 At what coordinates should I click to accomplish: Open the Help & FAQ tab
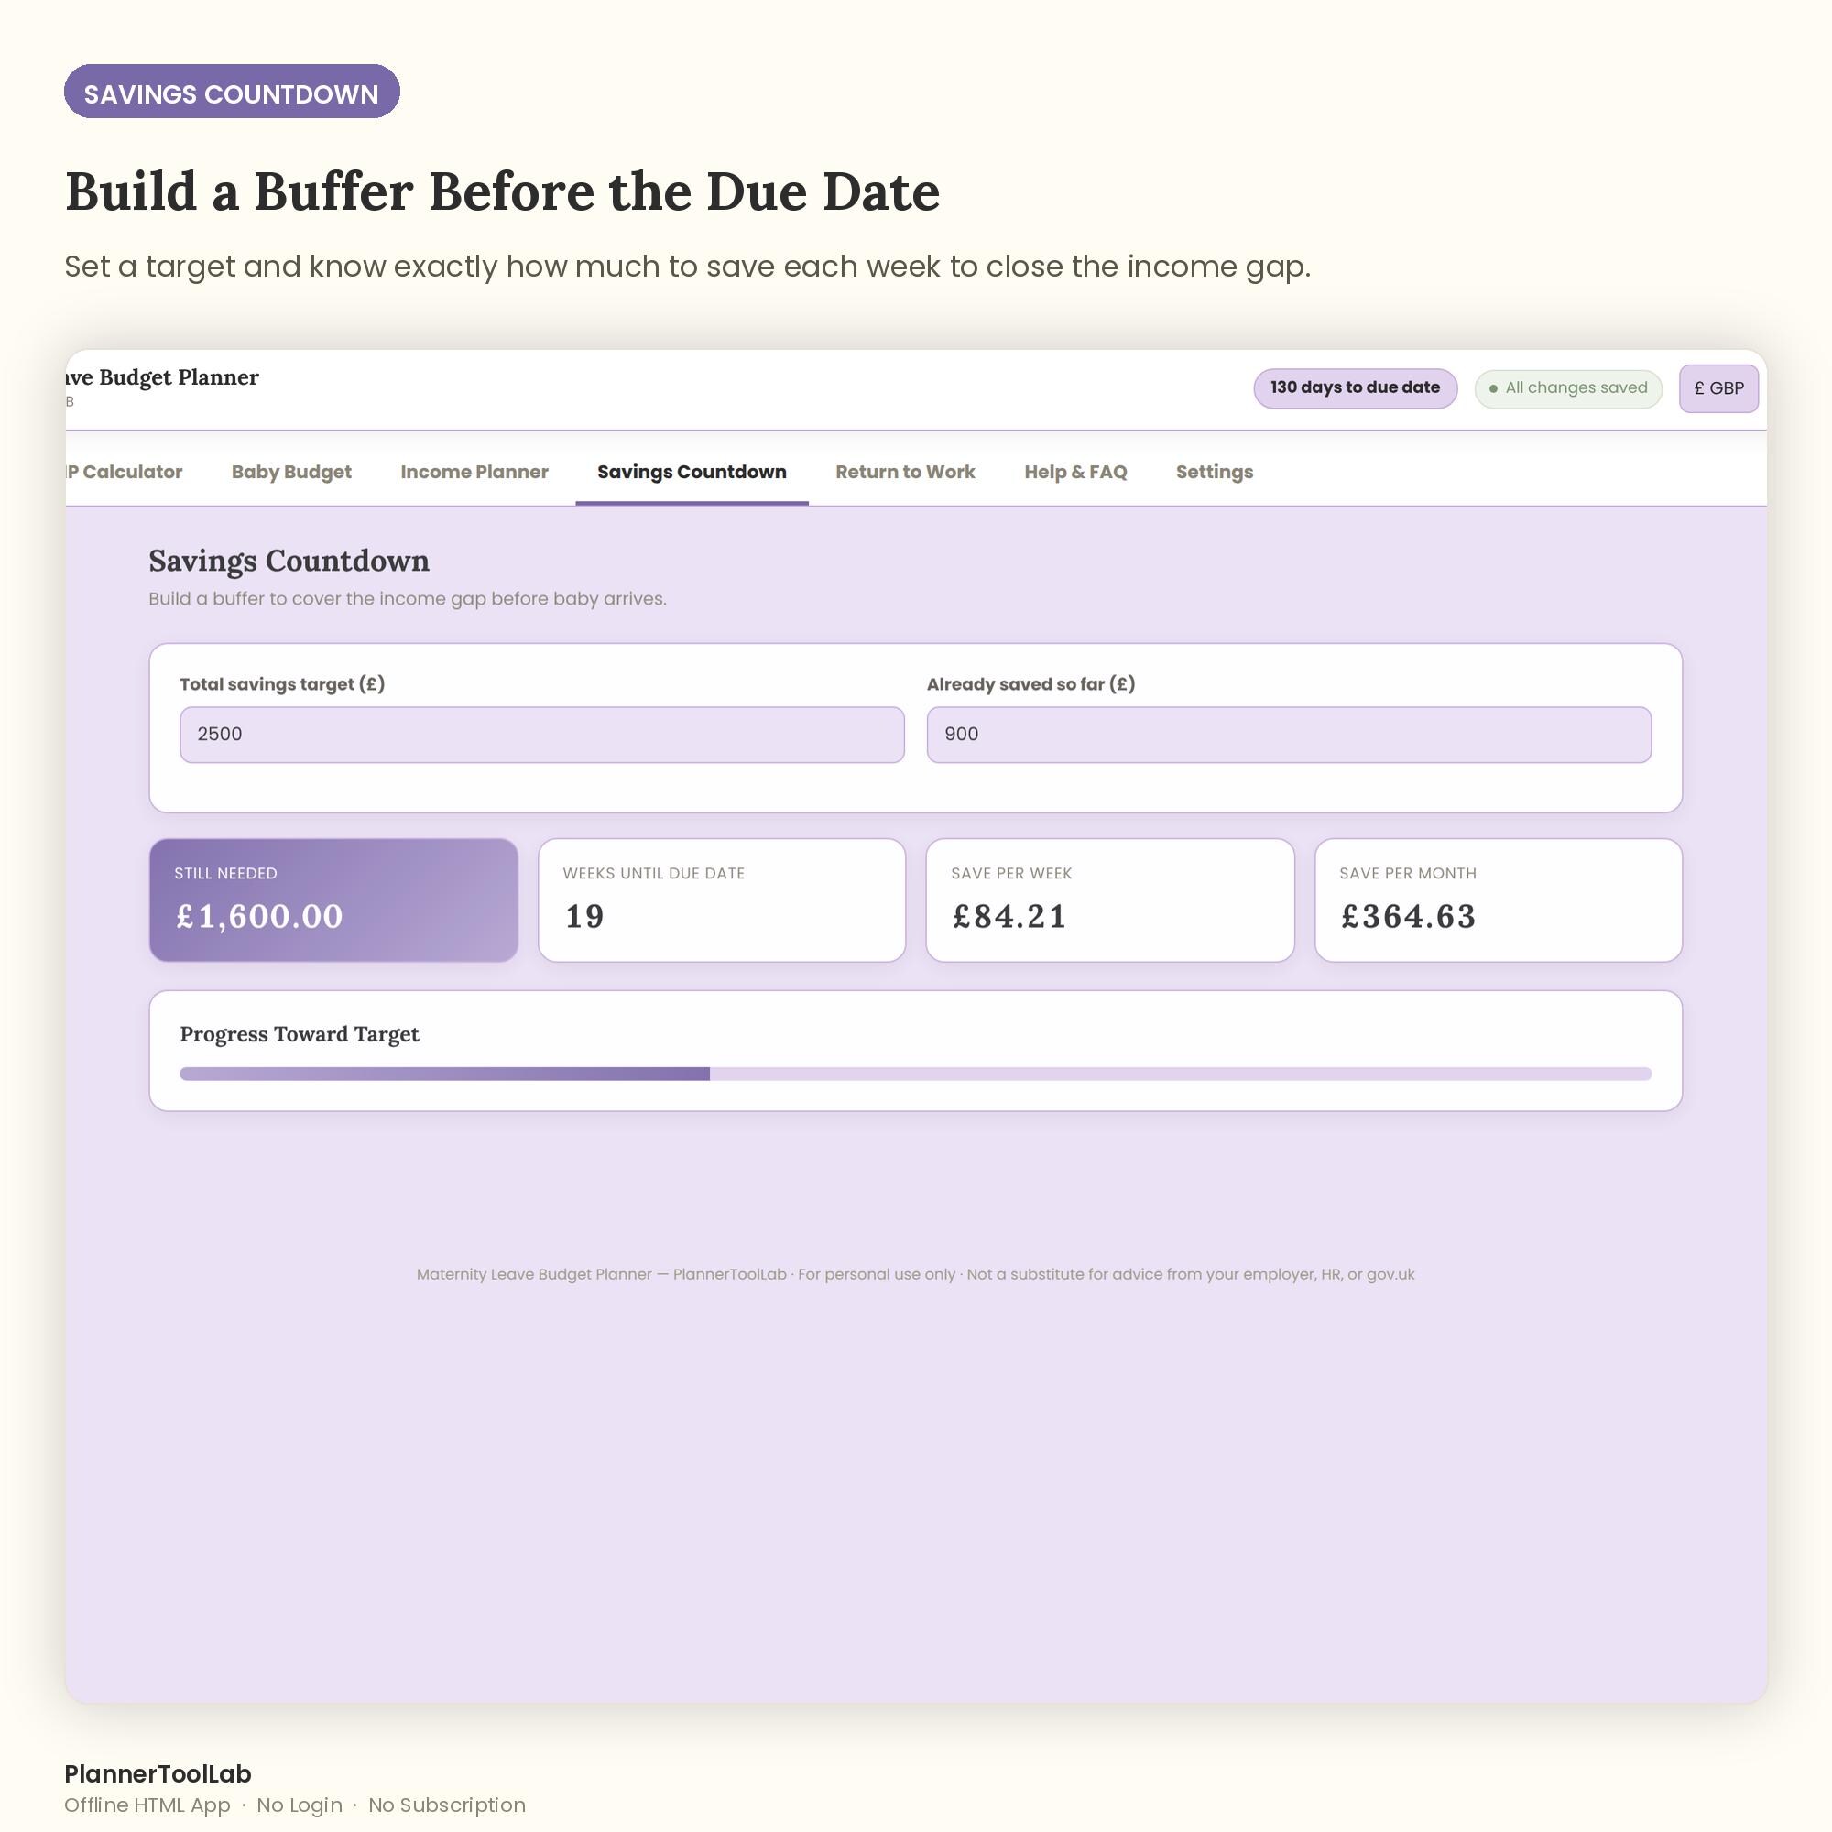[1075, 471]
